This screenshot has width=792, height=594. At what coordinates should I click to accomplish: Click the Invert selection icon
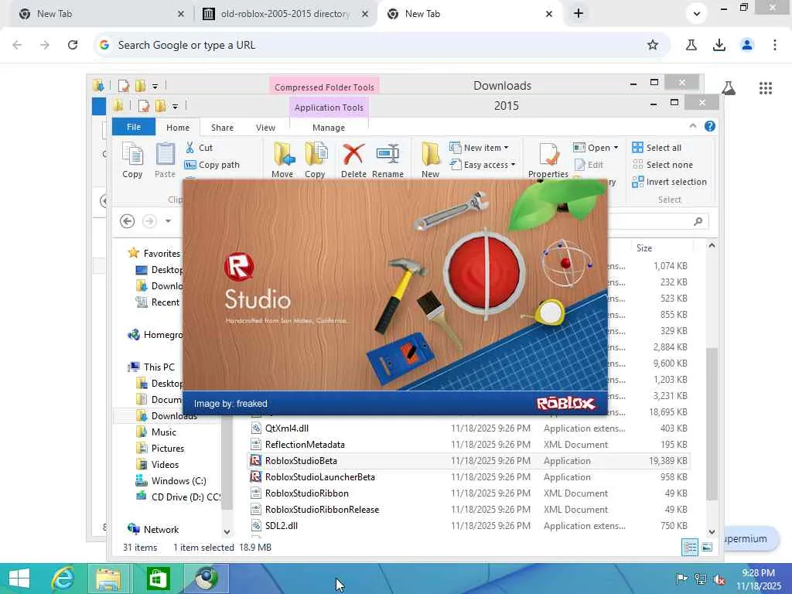637,182
